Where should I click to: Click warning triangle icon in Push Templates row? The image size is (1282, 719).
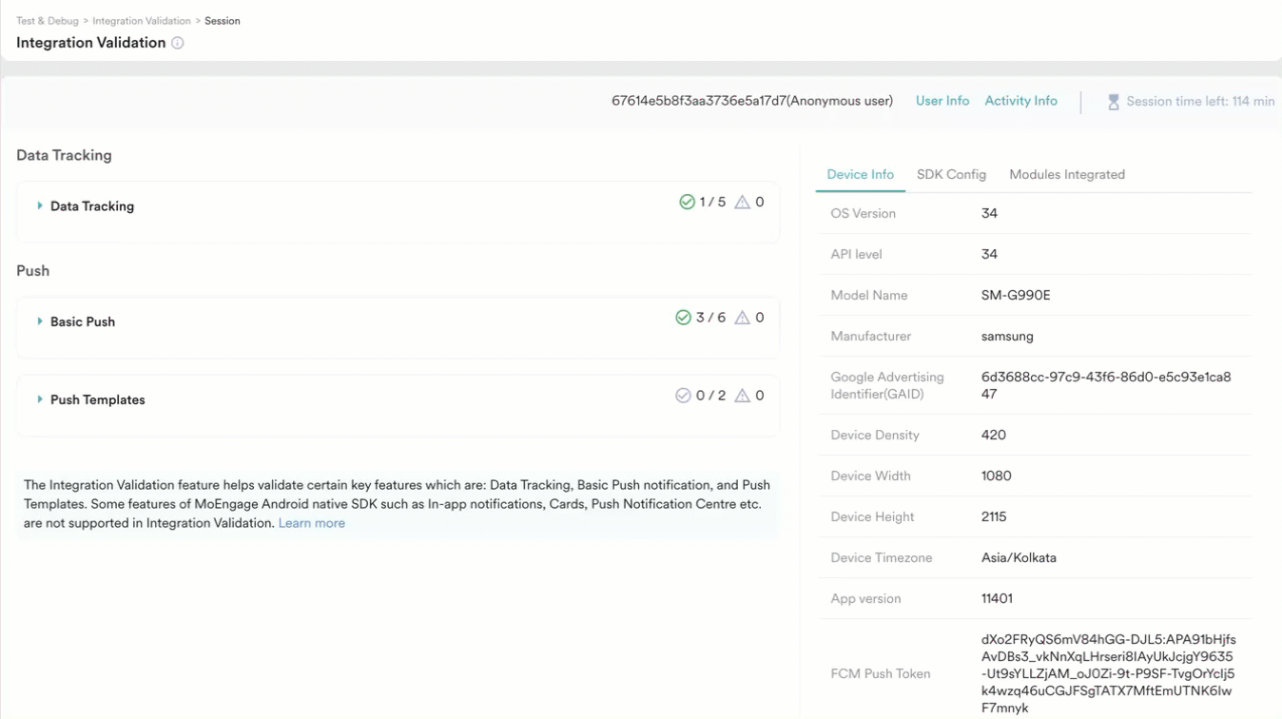click(743, 396)
